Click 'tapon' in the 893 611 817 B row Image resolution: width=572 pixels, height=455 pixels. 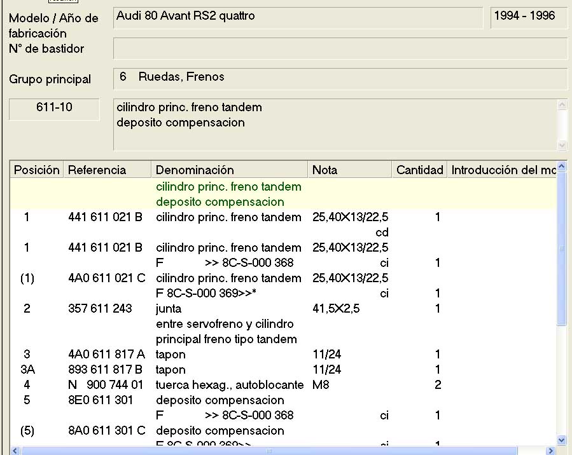(x=171, y=370)
